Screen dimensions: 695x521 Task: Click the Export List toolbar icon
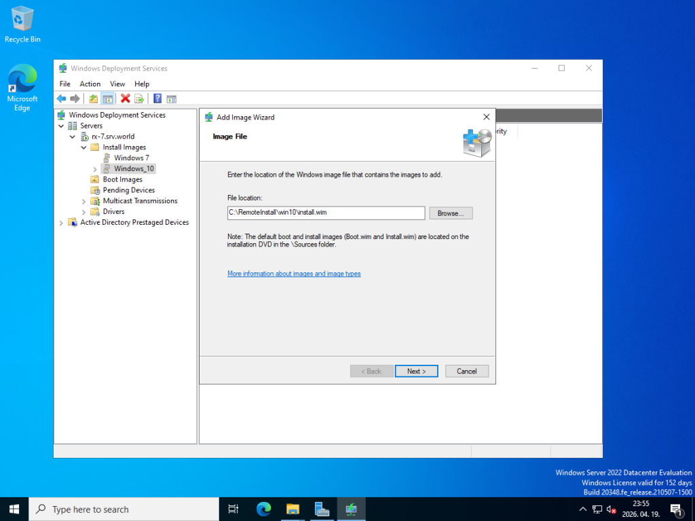[139, 98]
